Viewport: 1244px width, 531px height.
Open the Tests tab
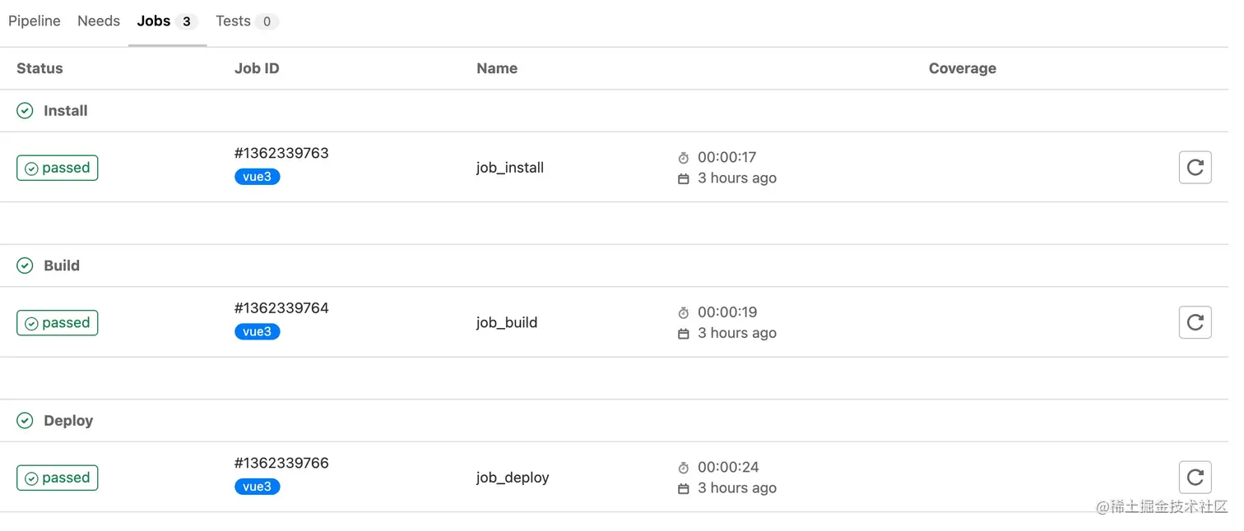tap(234, 21)
